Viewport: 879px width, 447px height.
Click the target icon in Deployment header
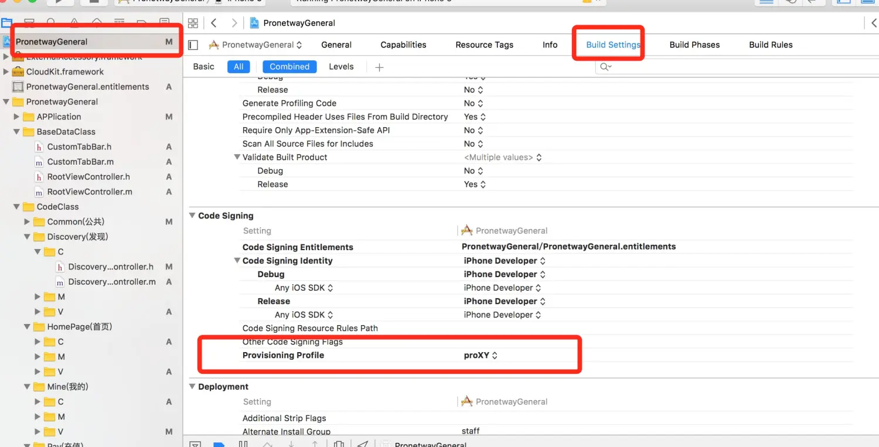coord(467,401)
